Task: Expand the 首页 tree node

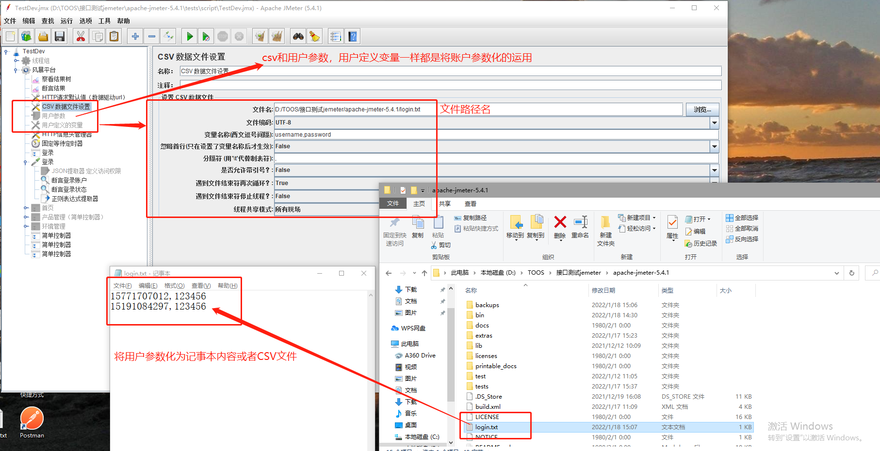Action: pyautogui.click(x=26, y=208)
